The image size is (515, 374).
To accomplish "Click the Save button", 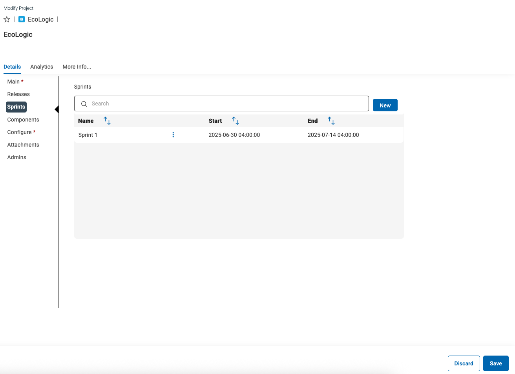I will tap(496, 363).
